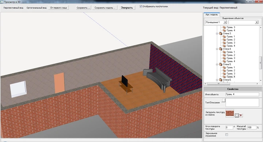
Task: Click the small button beside Тип/Описание
Action: (224, 100)
